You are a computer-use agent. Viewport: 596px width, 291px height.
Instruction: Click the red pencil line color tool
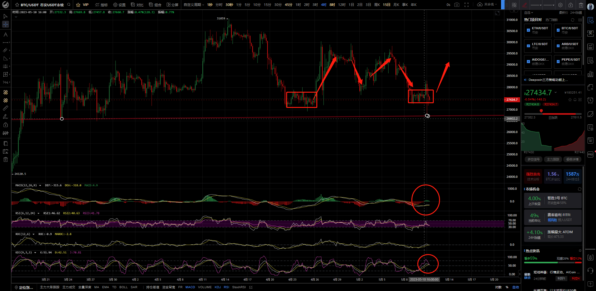(x=525, y=5)
